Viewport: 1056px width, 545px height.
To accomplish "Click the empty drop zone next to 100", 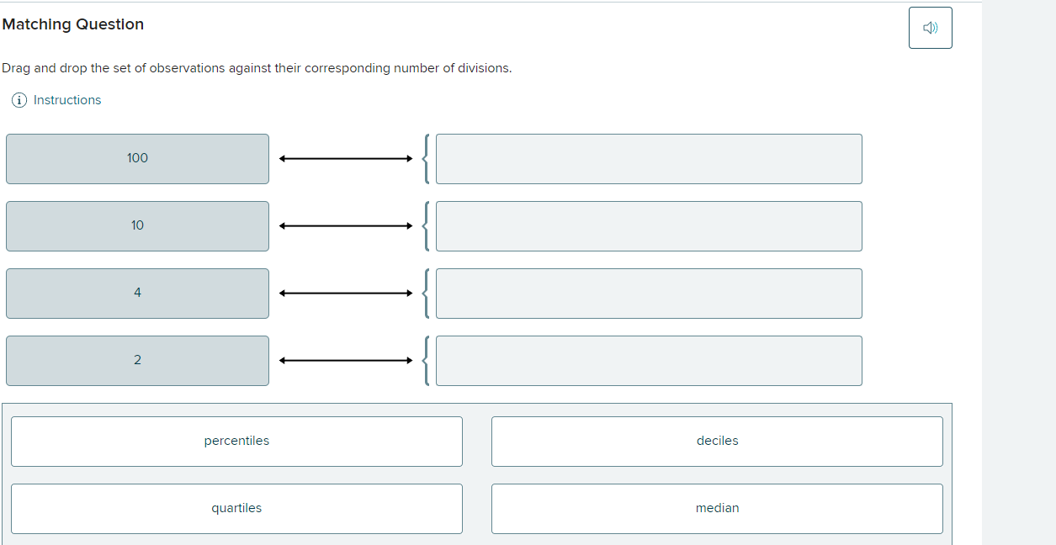I will click(x=649, y=158).
